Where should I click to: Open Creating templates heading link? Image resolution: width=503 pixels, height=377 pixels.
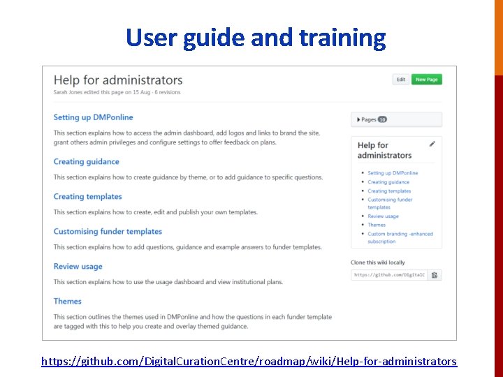(x=87, y=196)
